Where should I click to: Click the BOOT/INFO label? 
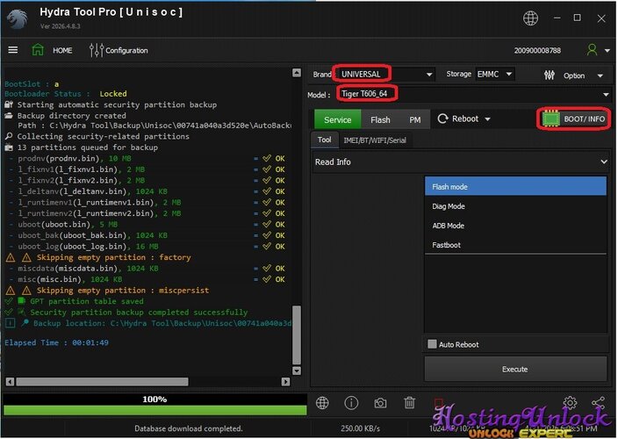pyautogui.click(x=584, y=119)
